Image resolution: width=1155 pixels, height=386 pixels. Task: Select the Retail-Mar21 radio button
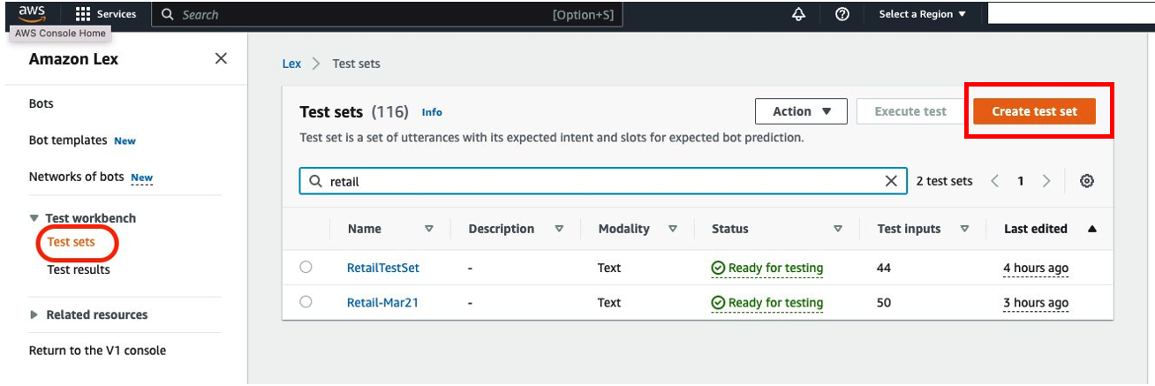coord(306,302)
